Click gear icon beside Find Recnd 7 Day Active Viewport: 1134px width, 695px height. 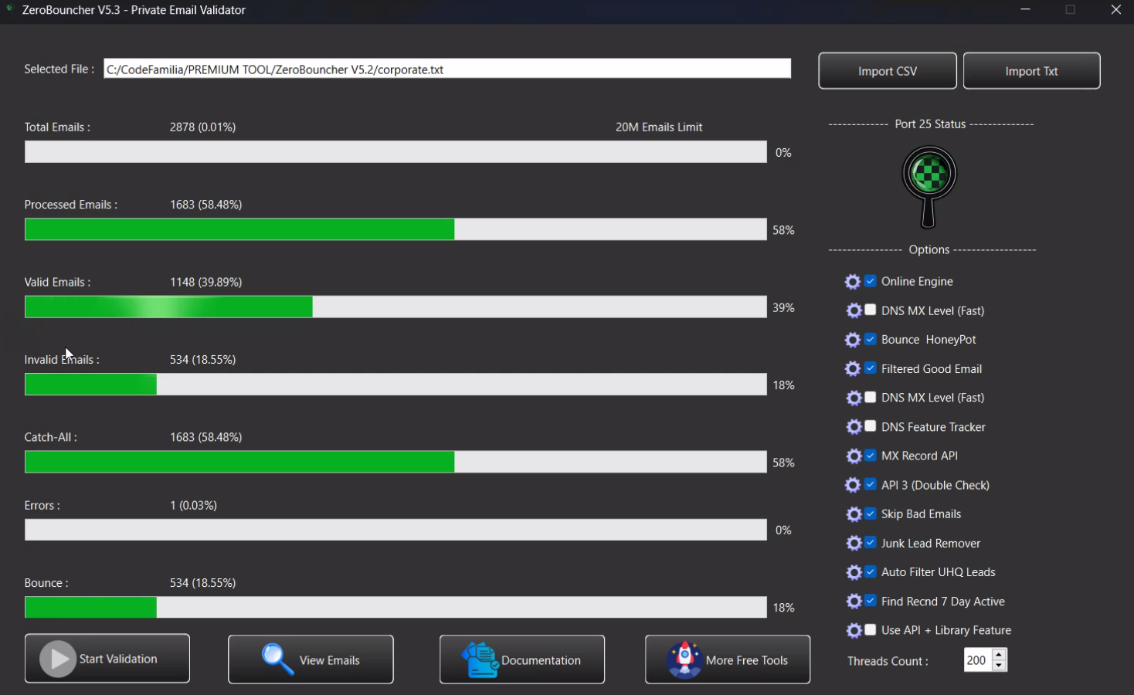click(x=854, y=602)
